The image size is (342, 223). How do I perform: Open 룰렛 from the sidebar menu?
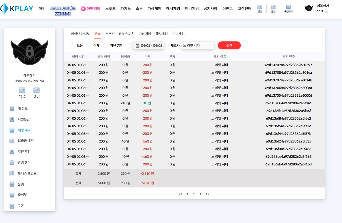pos(21,184)
